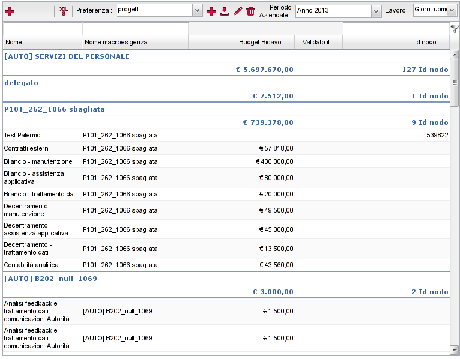Open the Preferenza dropdown showing progetti
This screenshot has height=359, width=460.
click(x=198, y=10)
